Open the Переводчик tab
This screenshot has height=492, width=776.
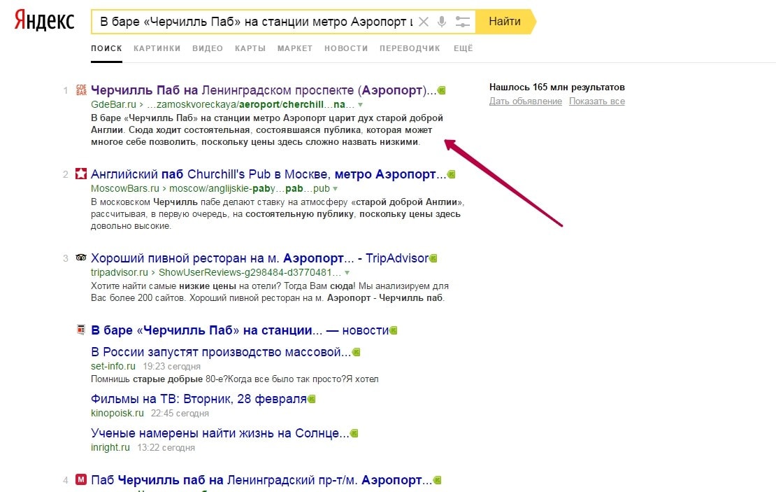click(x=410, y=48)
